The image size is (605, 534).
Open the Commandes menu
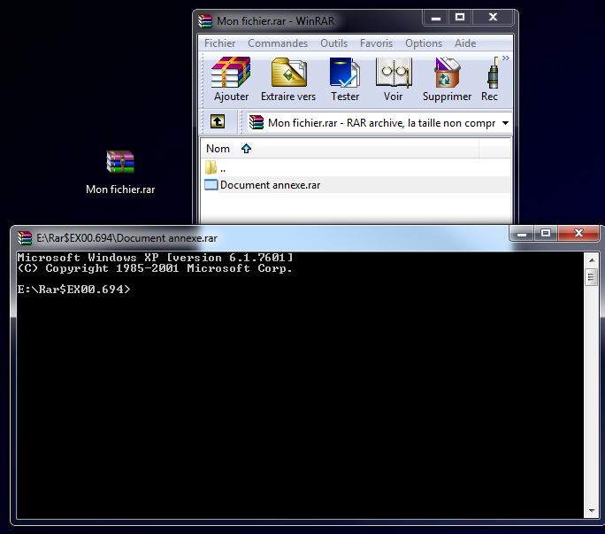click(x=278, y=43)
